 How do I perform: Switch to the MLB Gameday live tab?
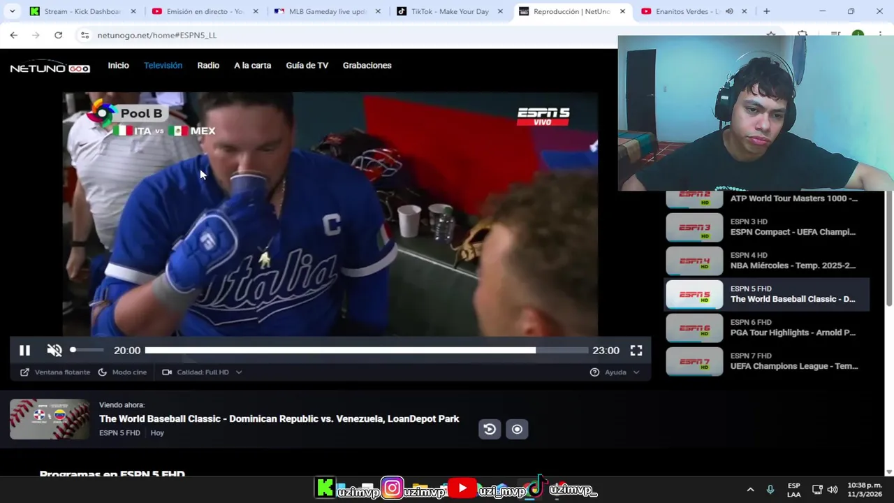pyautogui.click(x=327, y=11)
